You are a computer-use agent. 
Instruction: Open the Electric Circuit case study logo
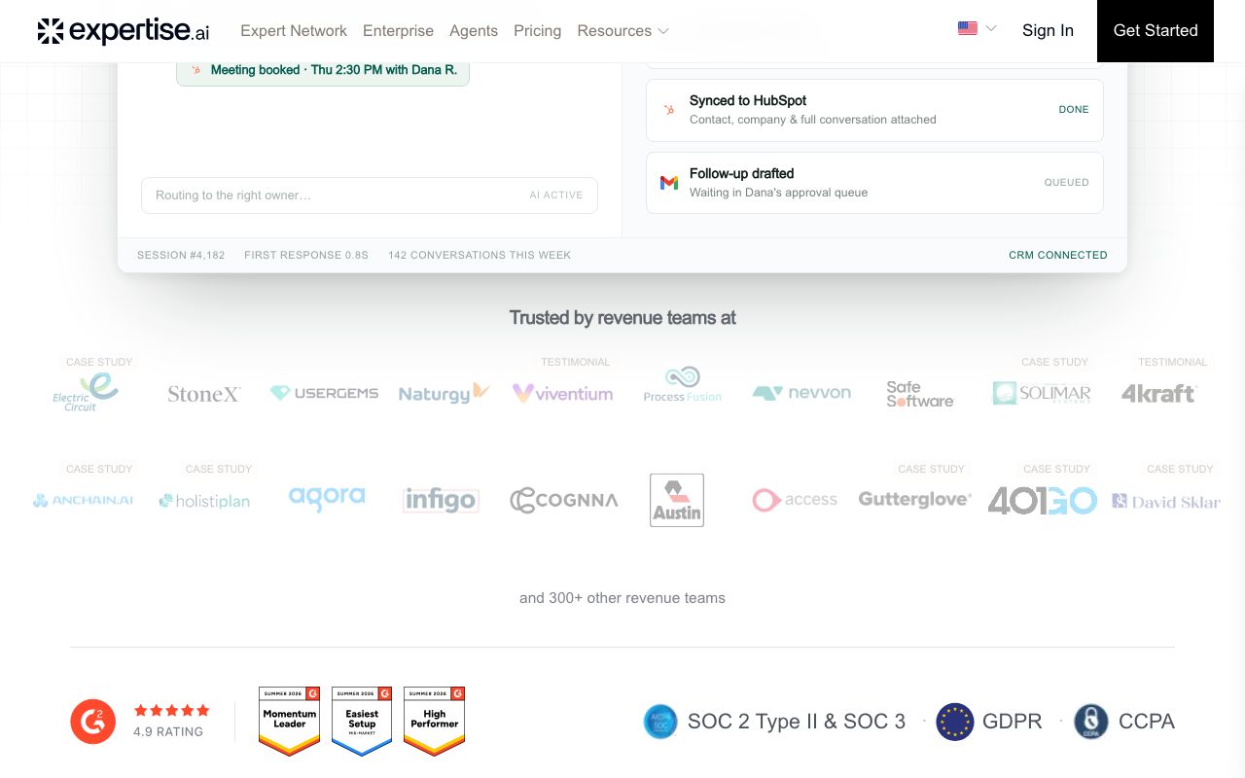[x=86, y=393]
